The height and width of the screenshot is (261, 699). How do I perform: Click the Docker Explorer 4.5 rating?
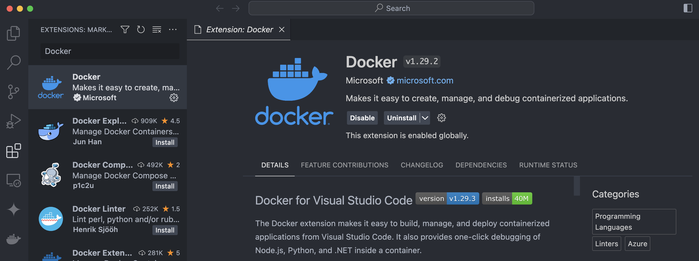171,121
